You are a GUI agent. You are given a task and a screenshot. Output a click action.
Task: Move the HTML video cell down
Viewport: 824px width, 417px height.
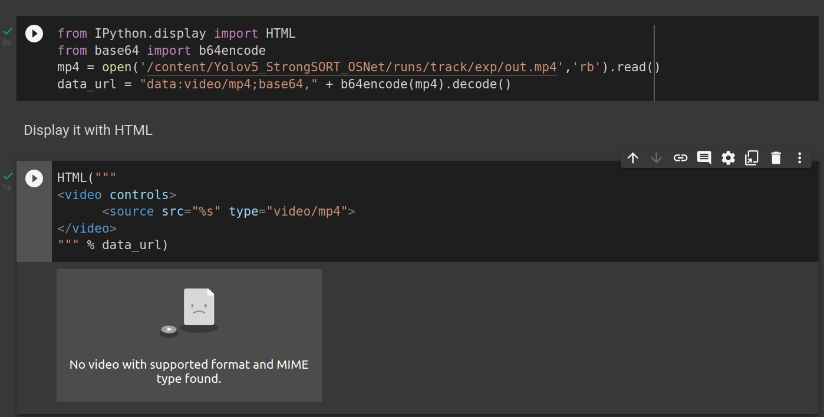point(657,158)
